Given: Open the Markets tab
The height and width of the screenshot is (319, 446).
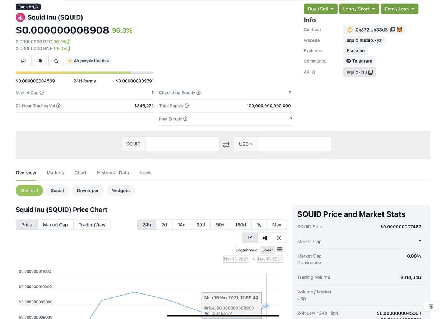Looking at the screenshot, I should click(55, 173).
